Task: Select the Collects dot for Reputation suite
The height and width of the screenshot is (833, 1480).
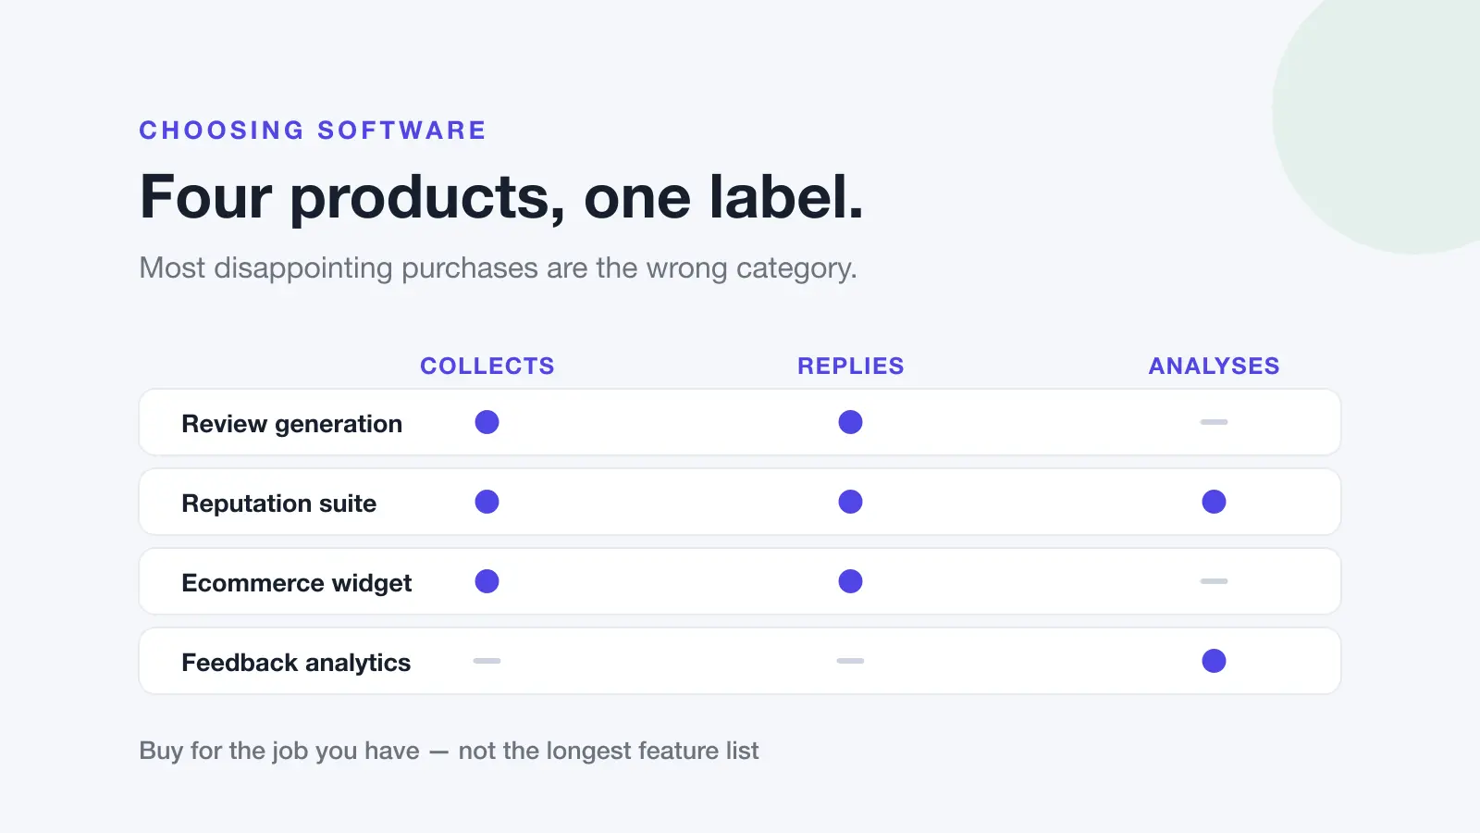Action: tap(487, 502)
